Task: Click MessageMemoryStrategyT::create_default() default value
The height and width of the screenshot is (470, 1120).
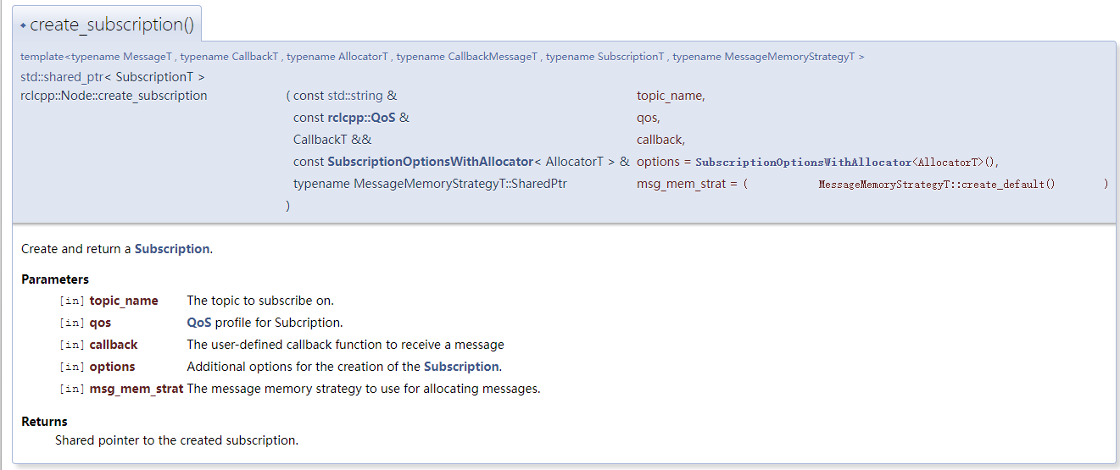Action: coord(937,184)
